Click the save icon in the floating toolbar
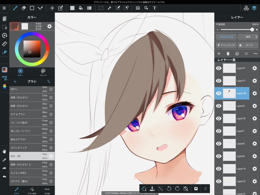260x195 pixels. coord(152,189)
